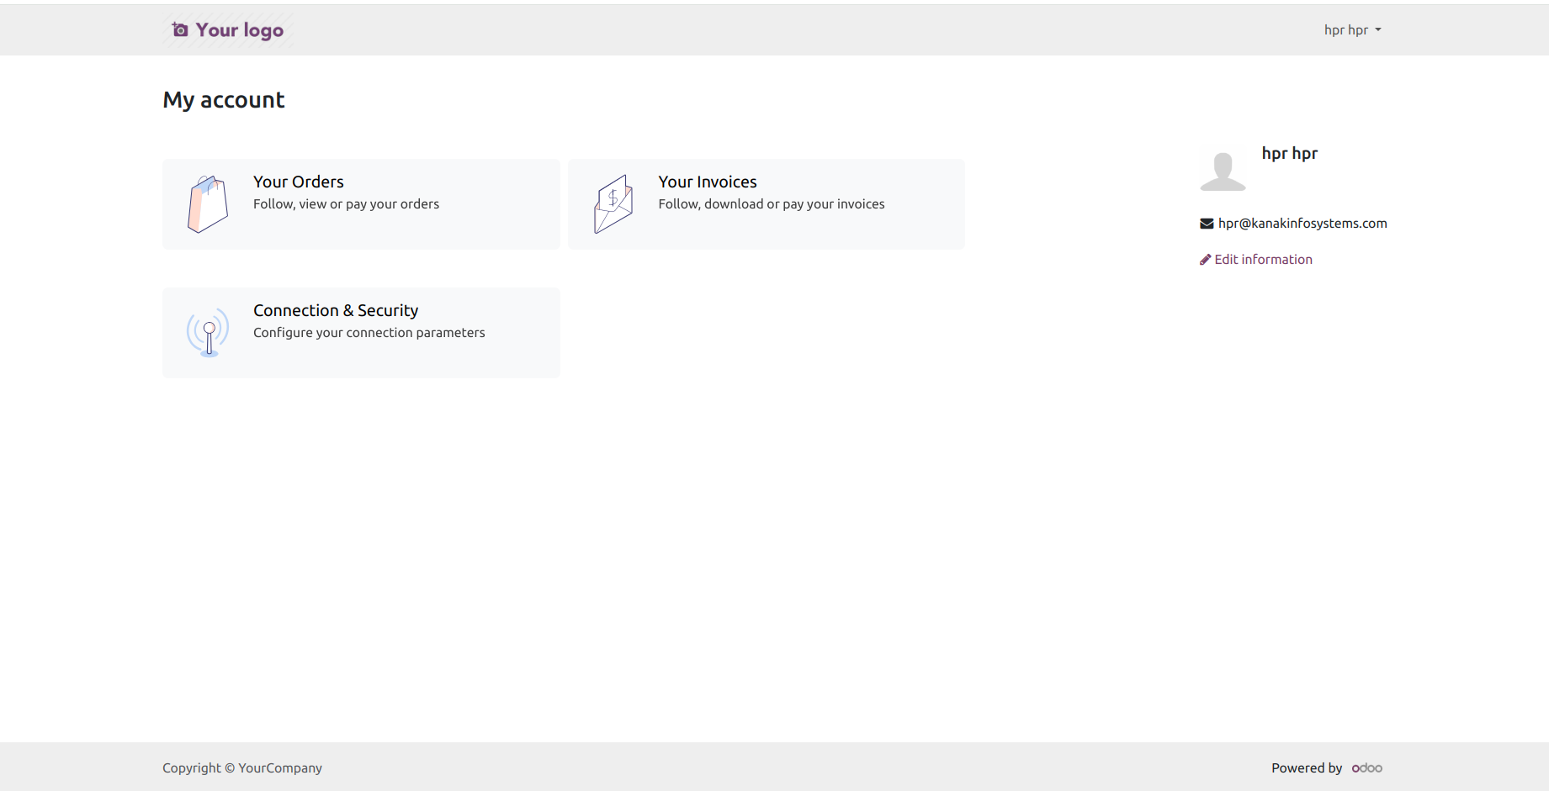Open the hpr hpr user dropdown menu
Image resolution: width=1549 pixels, height=791 pixels.
(1352, 30)
